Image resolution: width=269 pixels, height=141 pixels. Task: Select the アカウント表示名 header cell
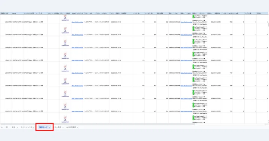30,13
